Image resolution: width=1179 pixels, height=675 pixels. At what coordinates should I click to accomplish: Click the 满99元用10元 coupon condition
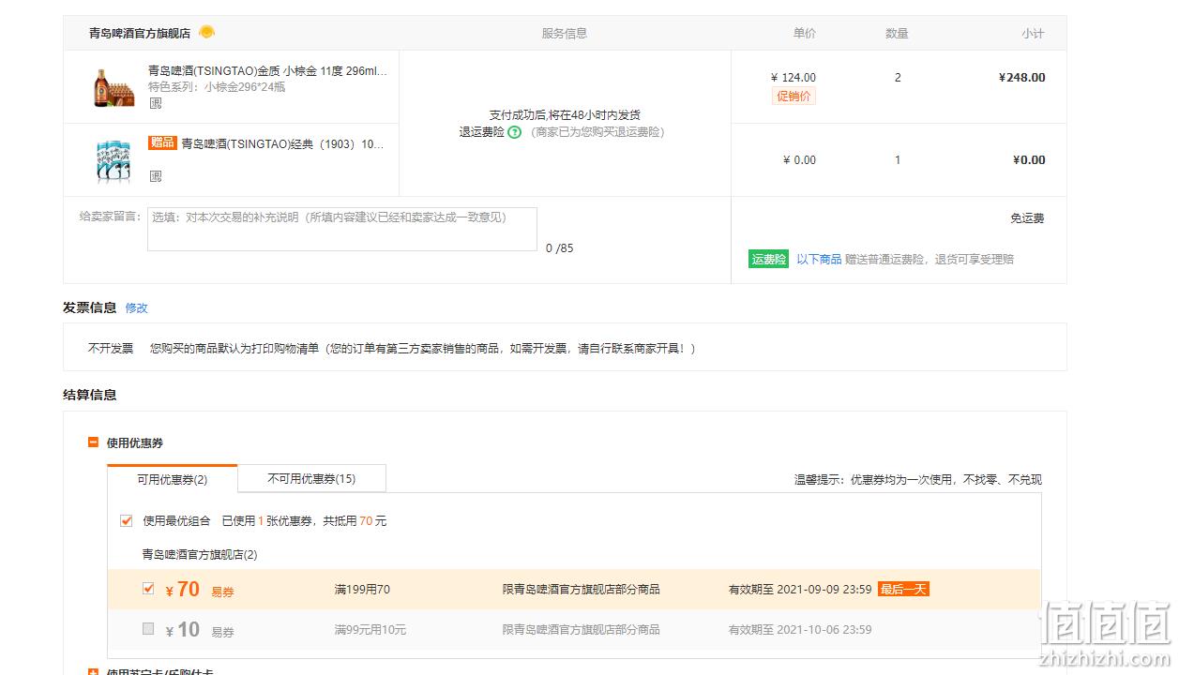(x=370, y=630)
